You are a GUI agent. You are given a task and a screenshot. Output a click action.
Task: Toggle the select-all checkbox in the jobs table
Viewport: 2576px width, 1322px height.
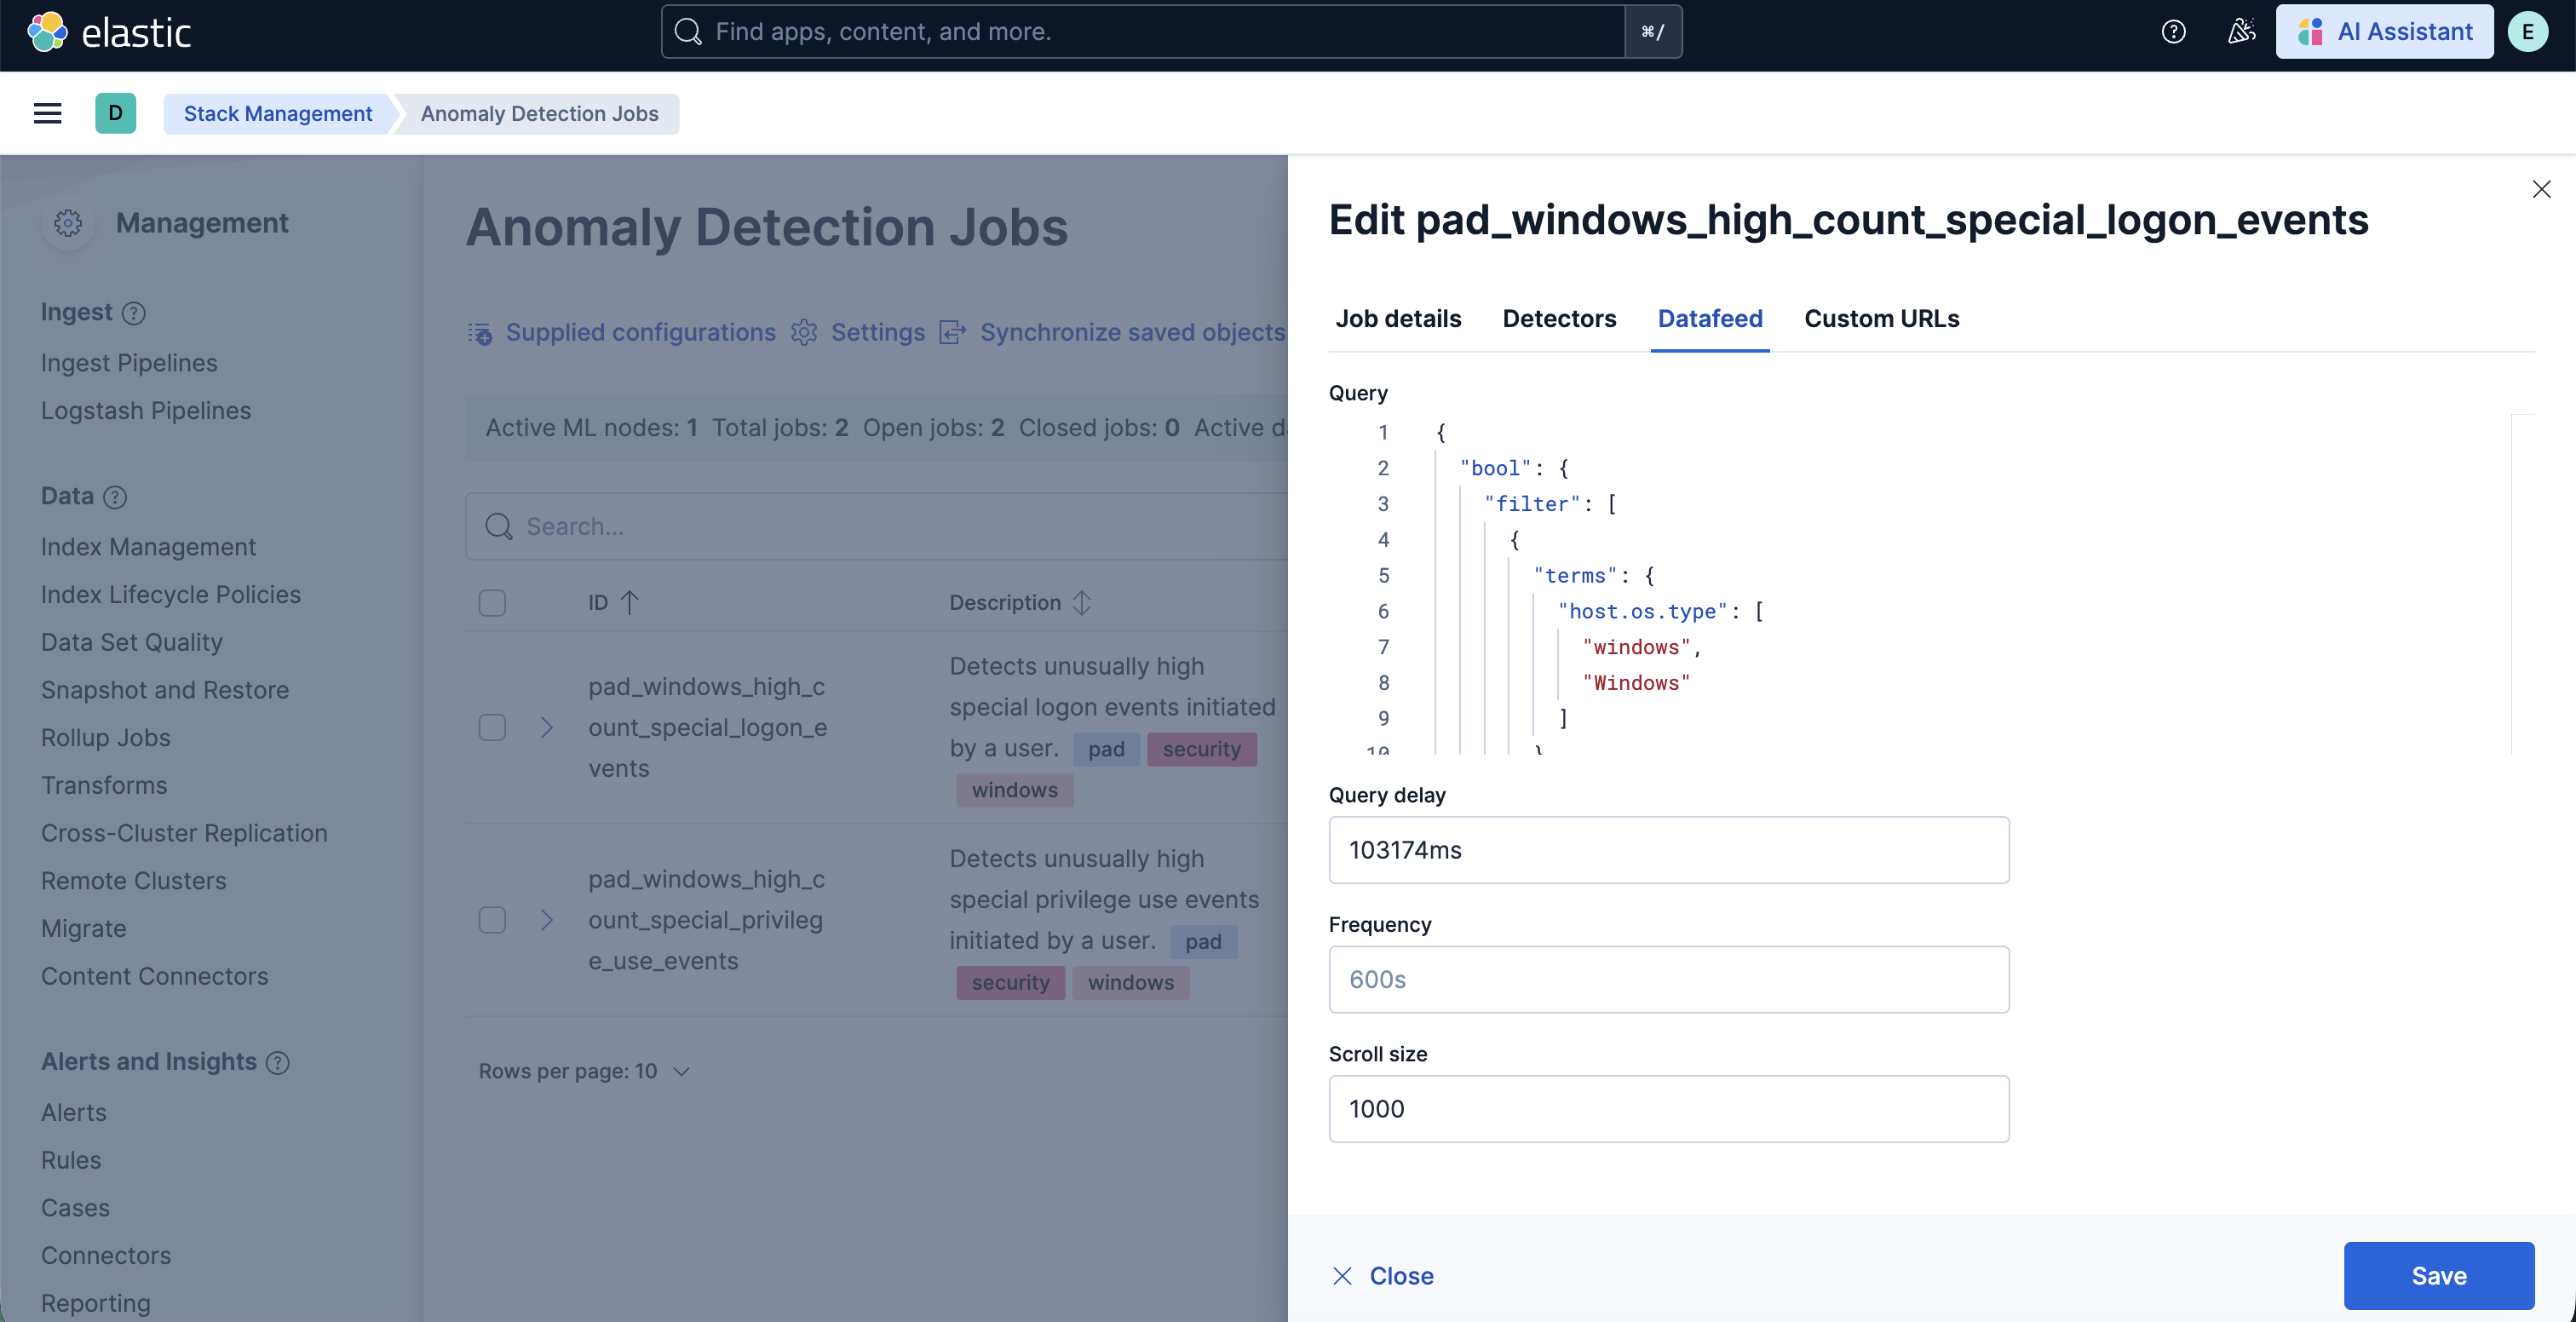[x=492, y=602]
